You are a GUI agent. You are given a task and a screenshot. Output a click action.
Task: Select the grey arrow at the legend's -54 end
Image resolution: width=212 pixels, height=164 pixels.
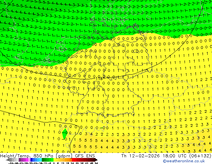click(x=8, y=160)
